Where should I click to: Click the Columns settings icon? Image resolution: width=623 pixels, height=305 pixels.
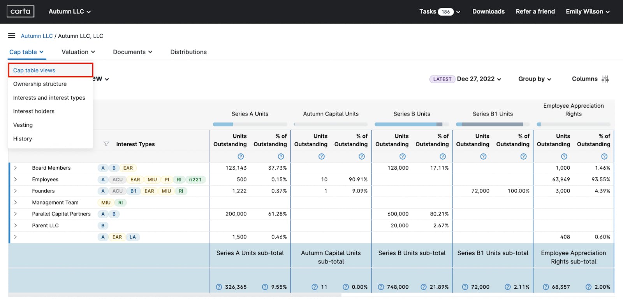click(x=605, y=79)
